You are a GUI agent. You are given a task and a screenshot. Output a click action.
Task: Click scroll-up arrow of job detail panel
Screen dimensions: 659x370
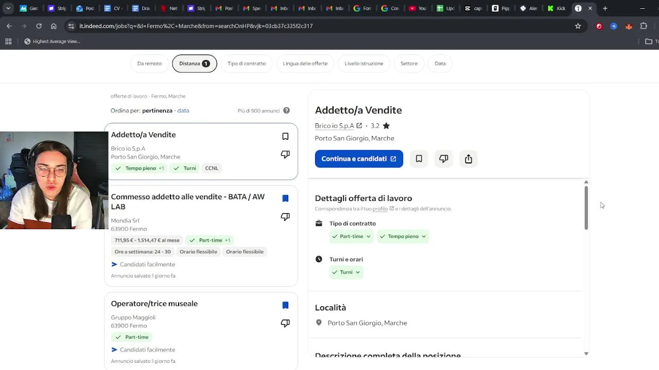click(x=586, y=182)
